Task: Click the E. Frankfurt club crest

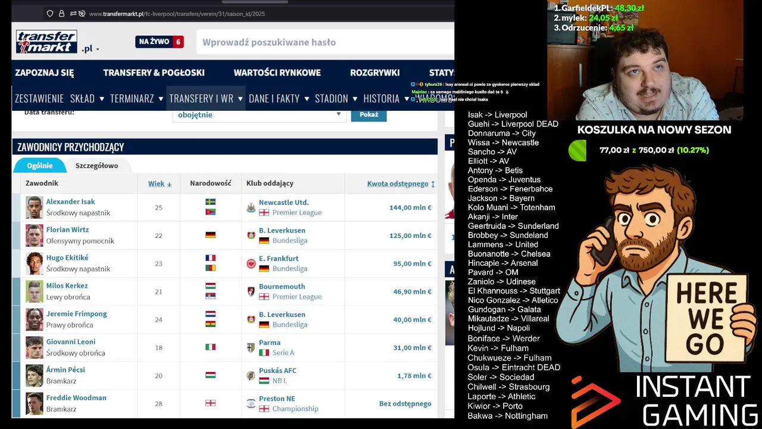Action: 251,263
